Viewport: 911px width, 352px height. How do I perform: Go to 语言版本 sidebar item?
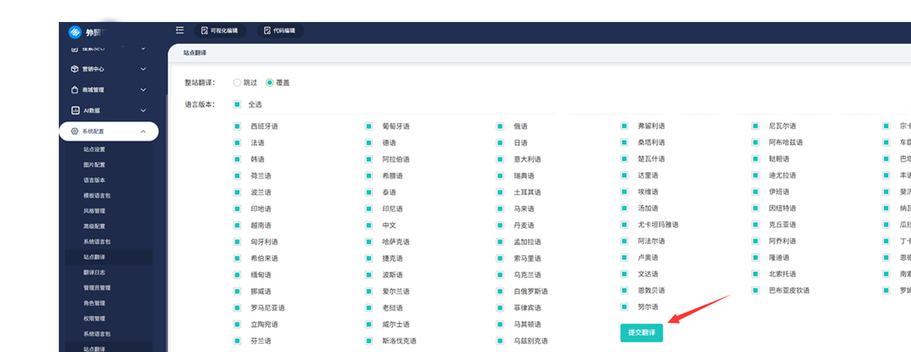[94, 180]
